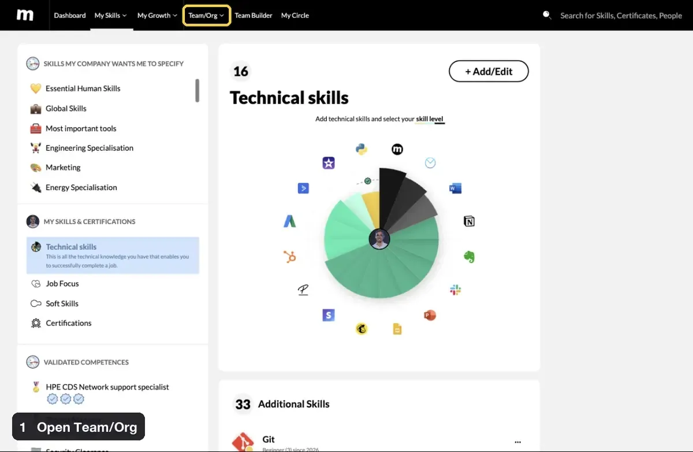This screenshot has width=693, height=452.
Task: Click the 'Skills my company wants me to specify' header
Action: [x=114, y=64]
